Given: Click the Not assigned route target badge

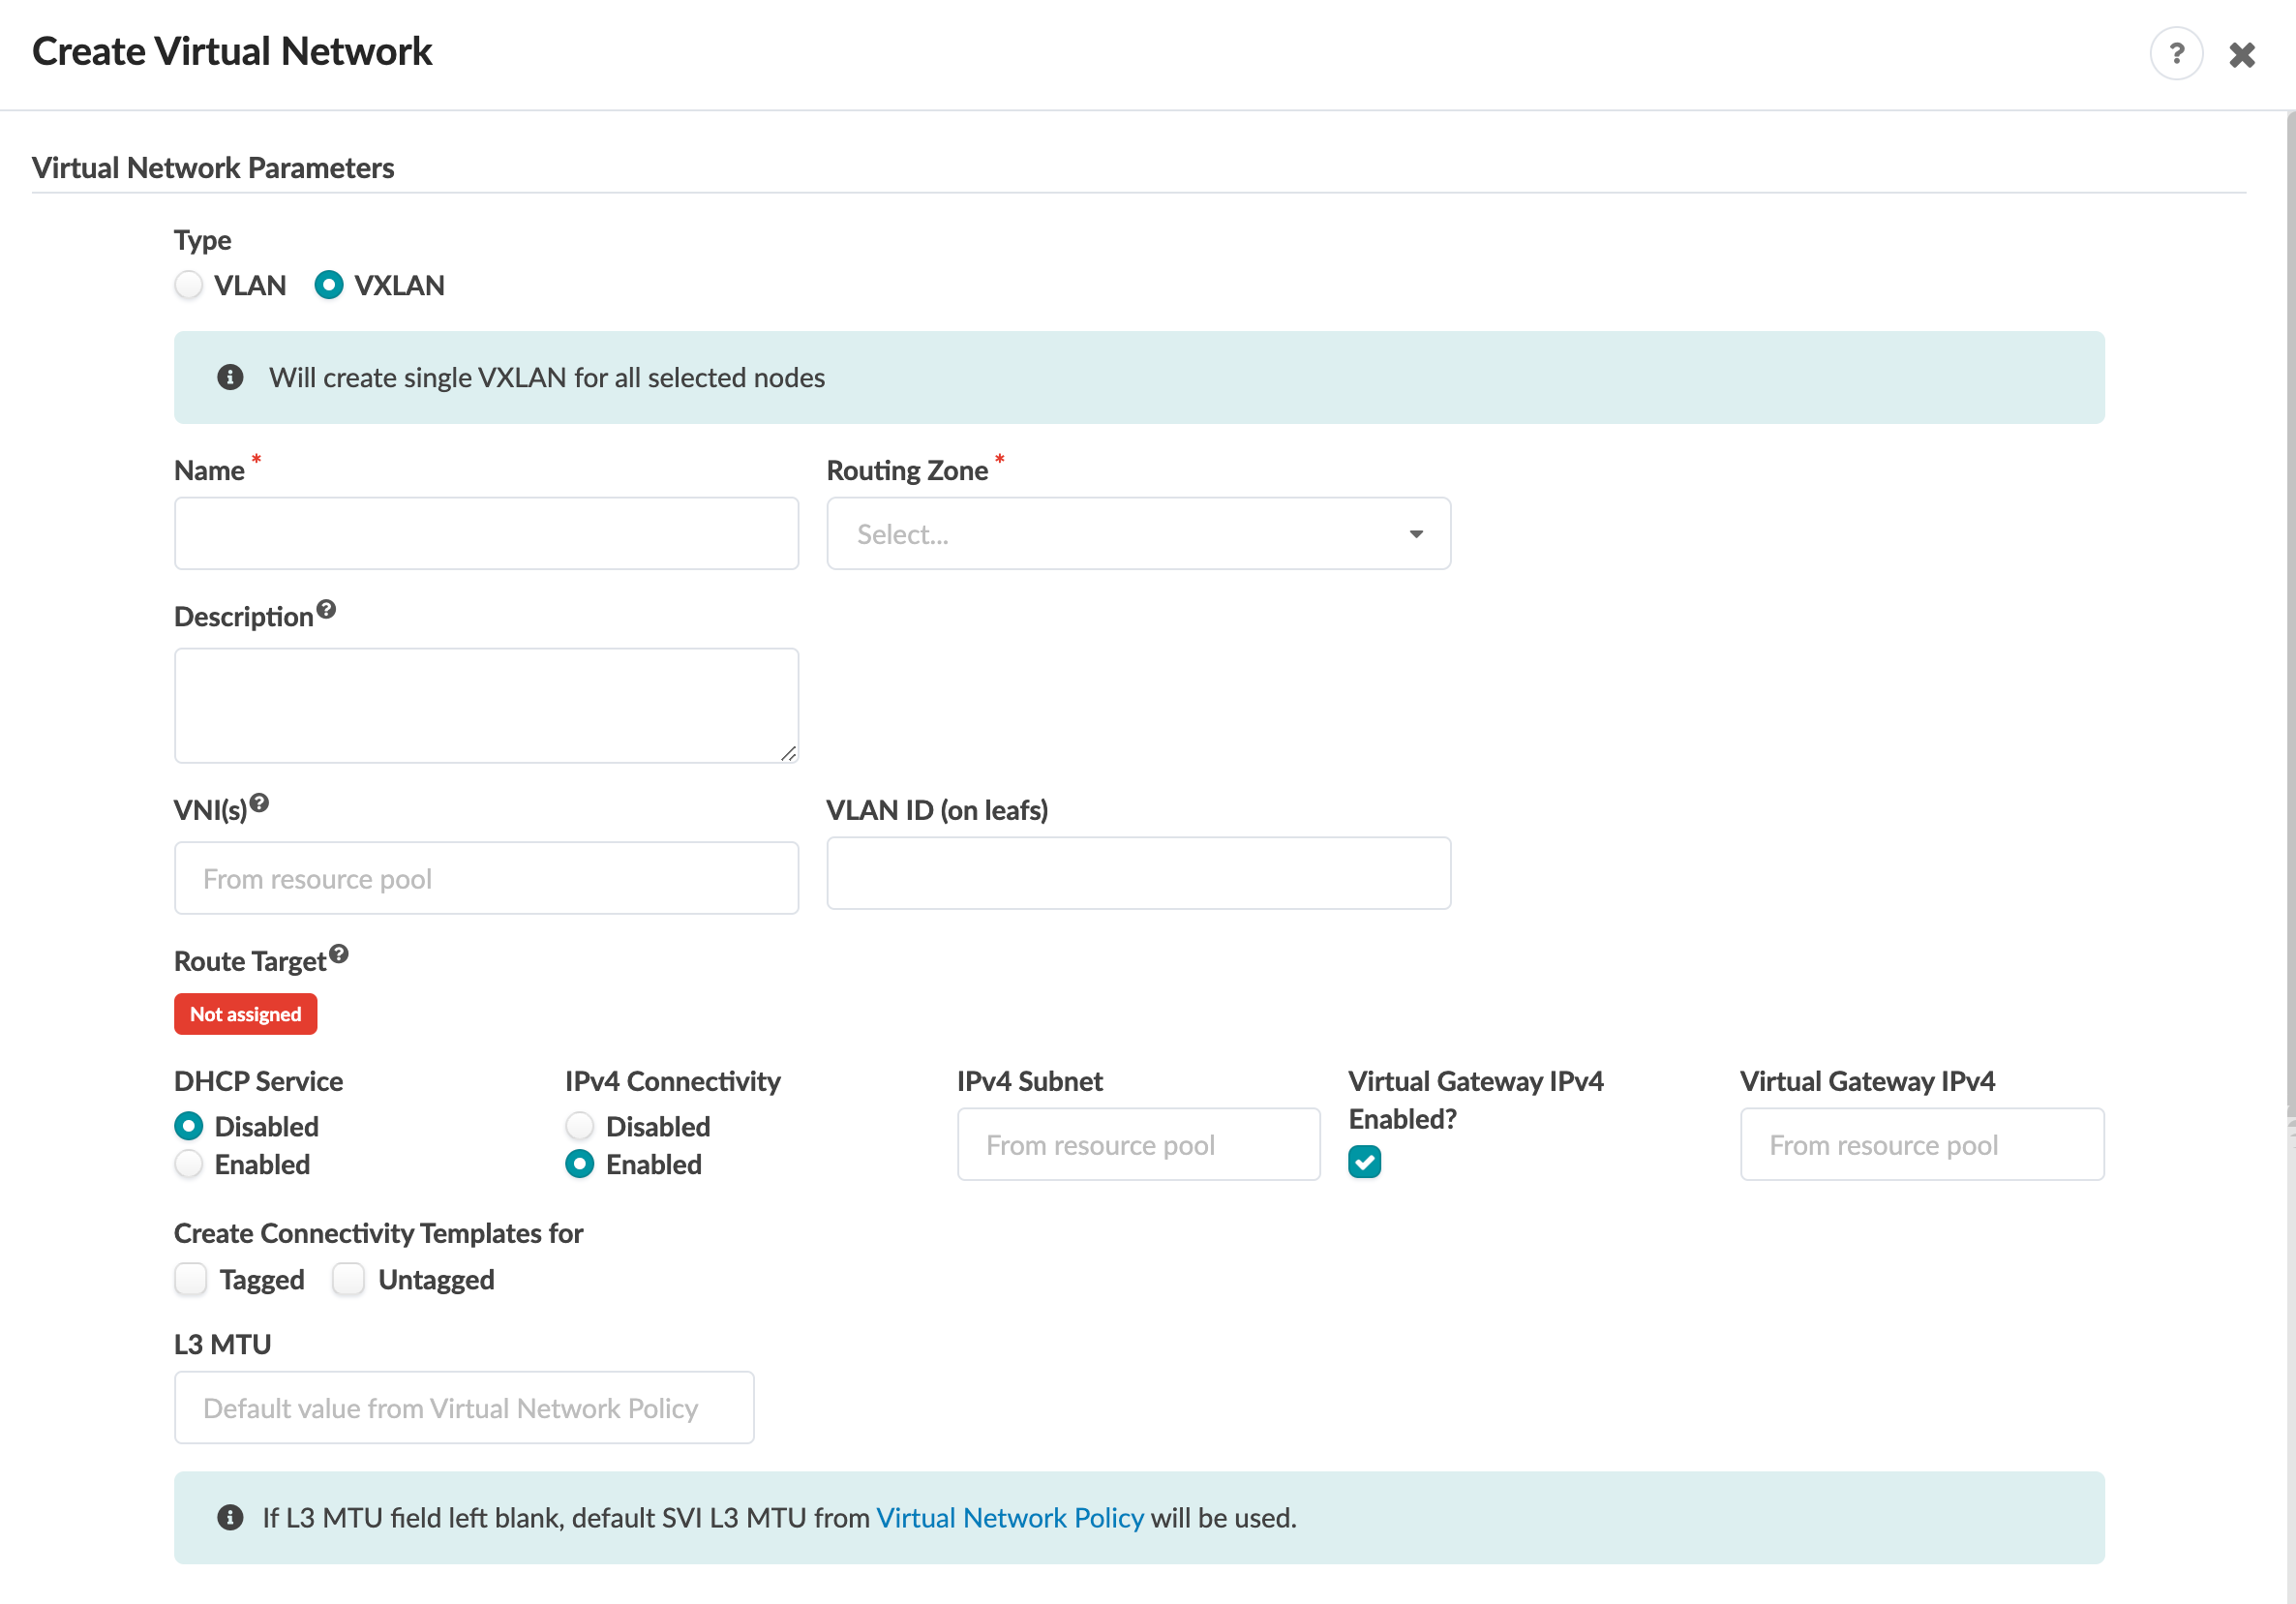Looking at the screenshot, I should pyautogui.click(x=245, y=1014).
